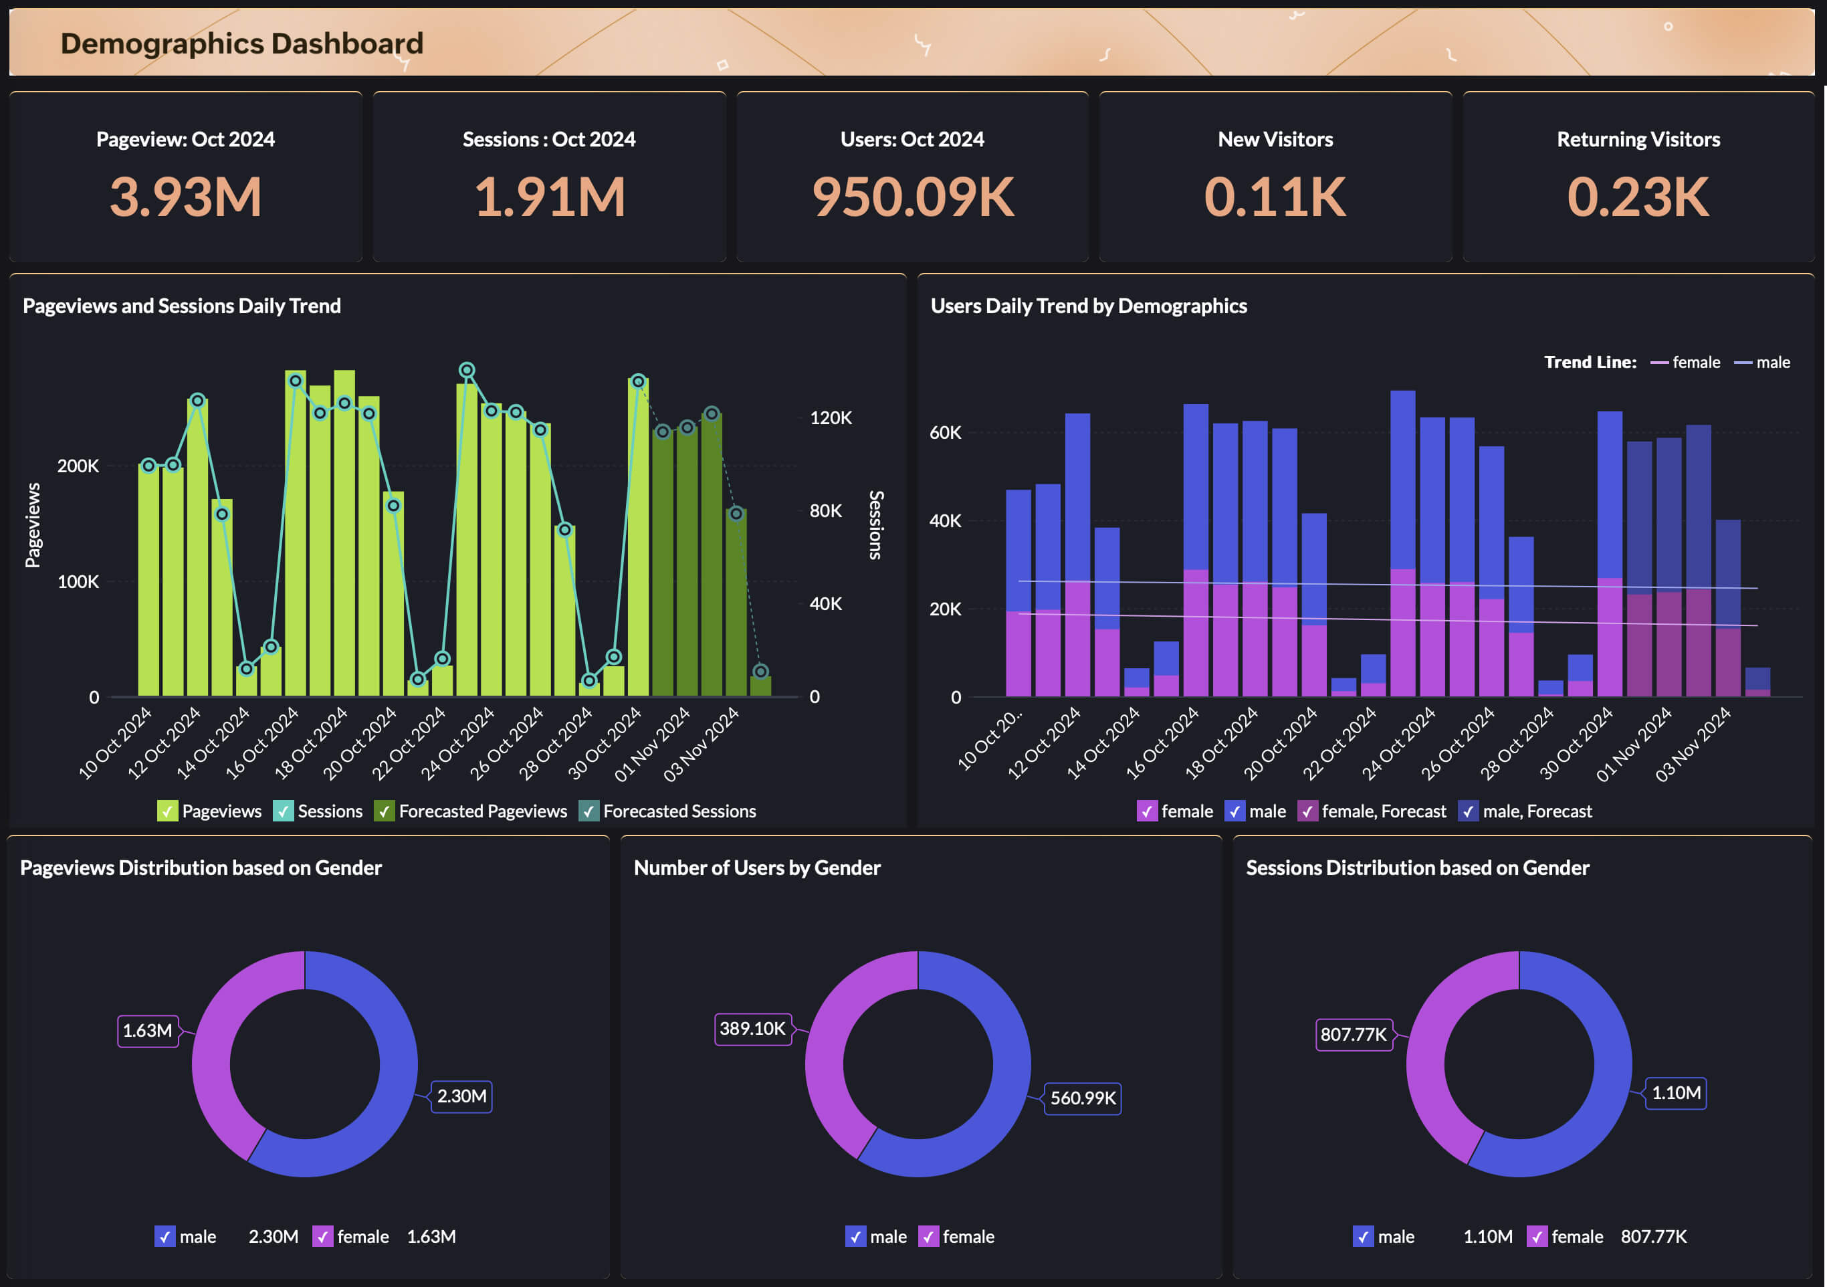The width and height of the screenshot is (1827, 1287).
Task: Toggle male, Forecast legend checkbox
Action: (1468, 811)
